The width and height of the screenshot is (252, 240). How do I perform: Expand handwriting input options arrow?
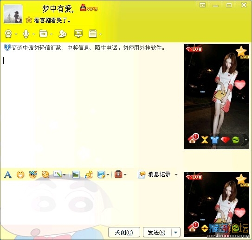pyautogui.click(x=65, y=174)
